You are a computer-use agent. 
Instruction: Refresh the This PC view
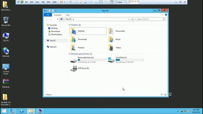coord(132,19)
